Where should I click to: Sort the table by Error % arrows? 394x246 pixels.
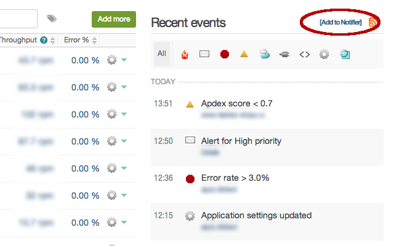point(94,40)
